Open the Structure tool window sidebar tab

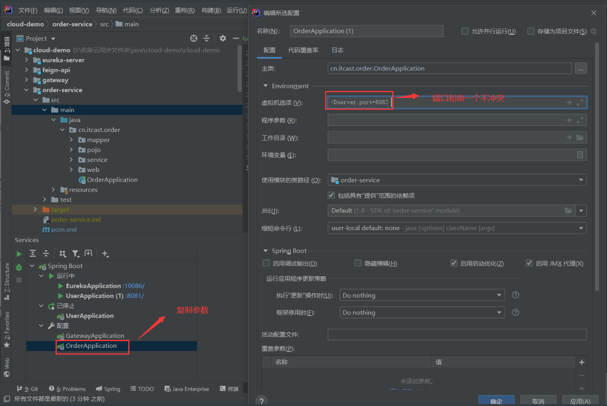pos(7,281)
